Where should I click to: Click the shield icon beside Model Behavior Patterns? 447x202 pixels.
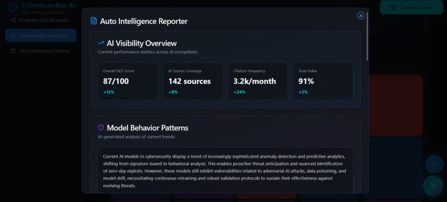pyautogui.click(x=100, y=127)
